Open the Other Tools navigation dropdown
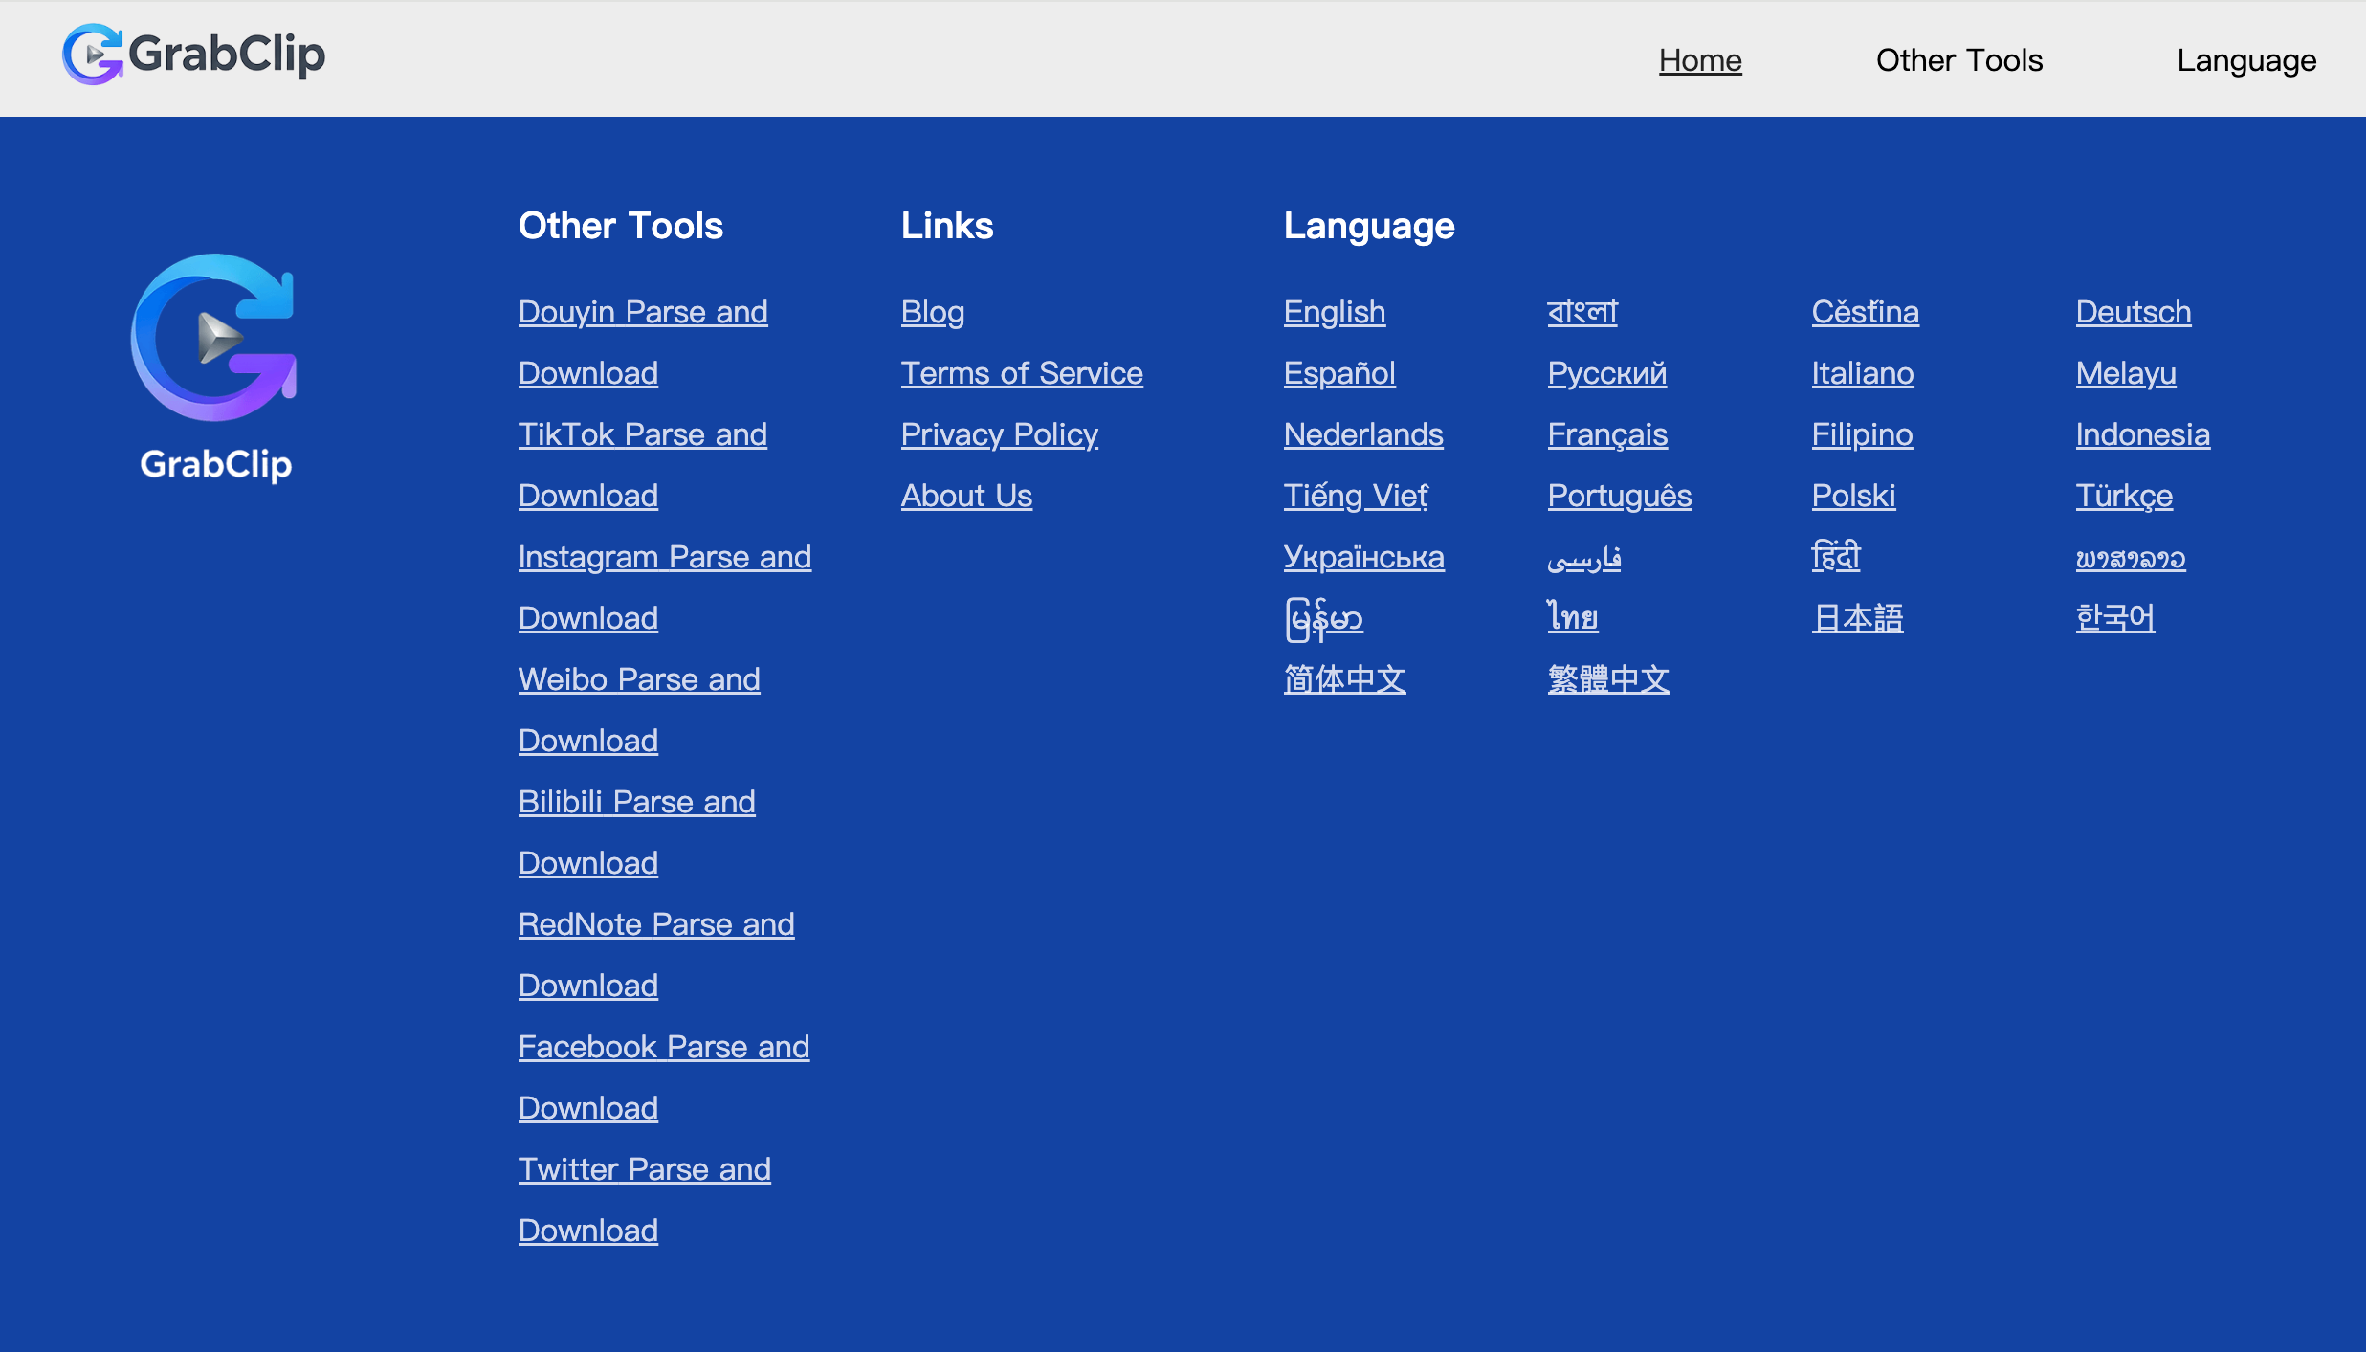2367x1353 pixels. [1958, 59]
